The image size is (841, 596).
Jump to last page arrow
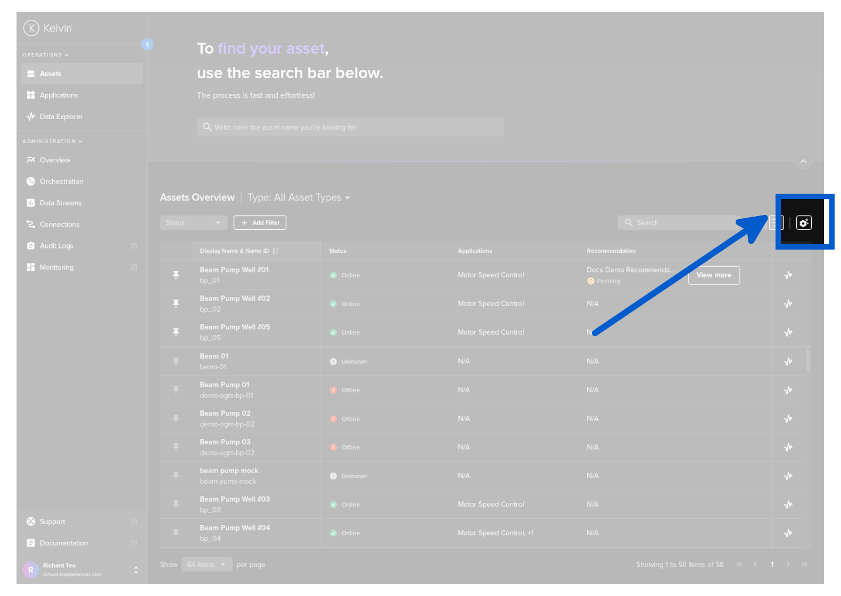[804, 565]
